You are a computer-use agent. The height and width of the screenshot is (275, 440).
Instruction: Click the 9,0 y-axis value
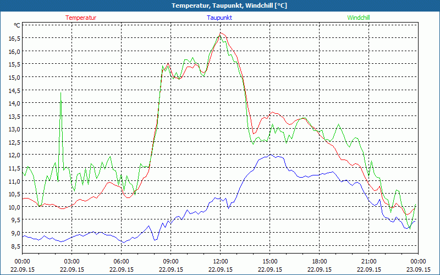15,233
